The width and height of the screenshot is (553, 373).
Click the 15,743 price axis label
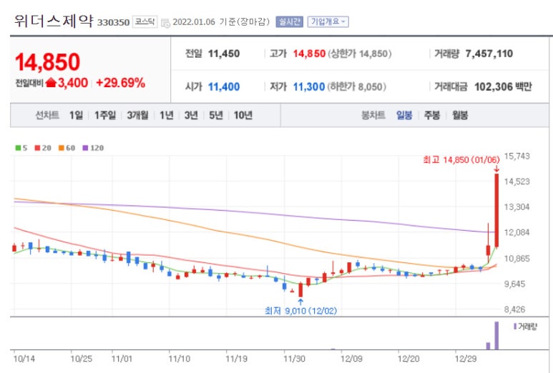[517, 156]
